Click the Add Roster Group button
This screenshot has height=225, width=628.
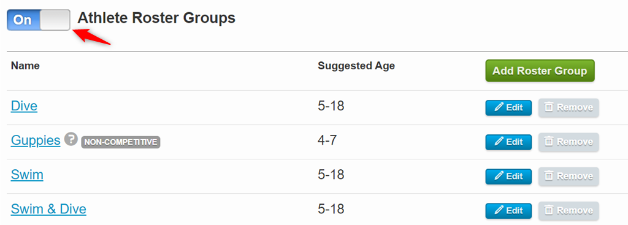click(540, 71)
